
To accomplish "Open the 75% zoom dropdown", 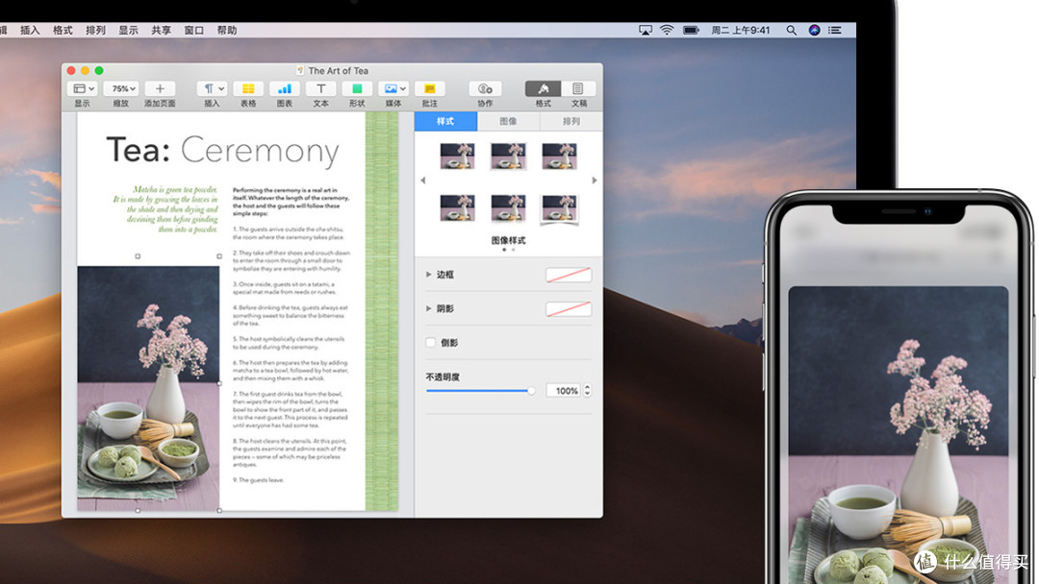I will tap(122, 88).
